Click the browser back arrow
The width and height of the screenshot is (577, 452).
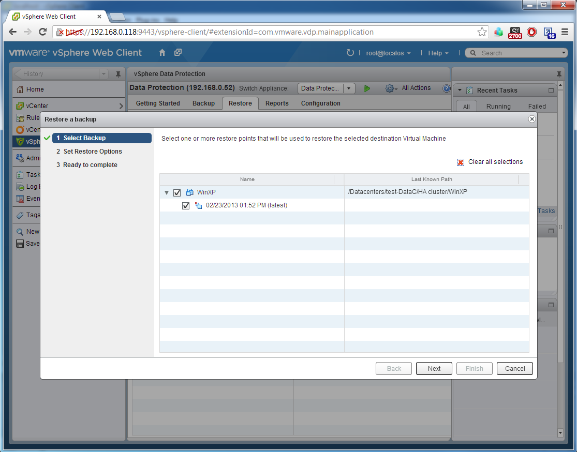pos(12,32)
